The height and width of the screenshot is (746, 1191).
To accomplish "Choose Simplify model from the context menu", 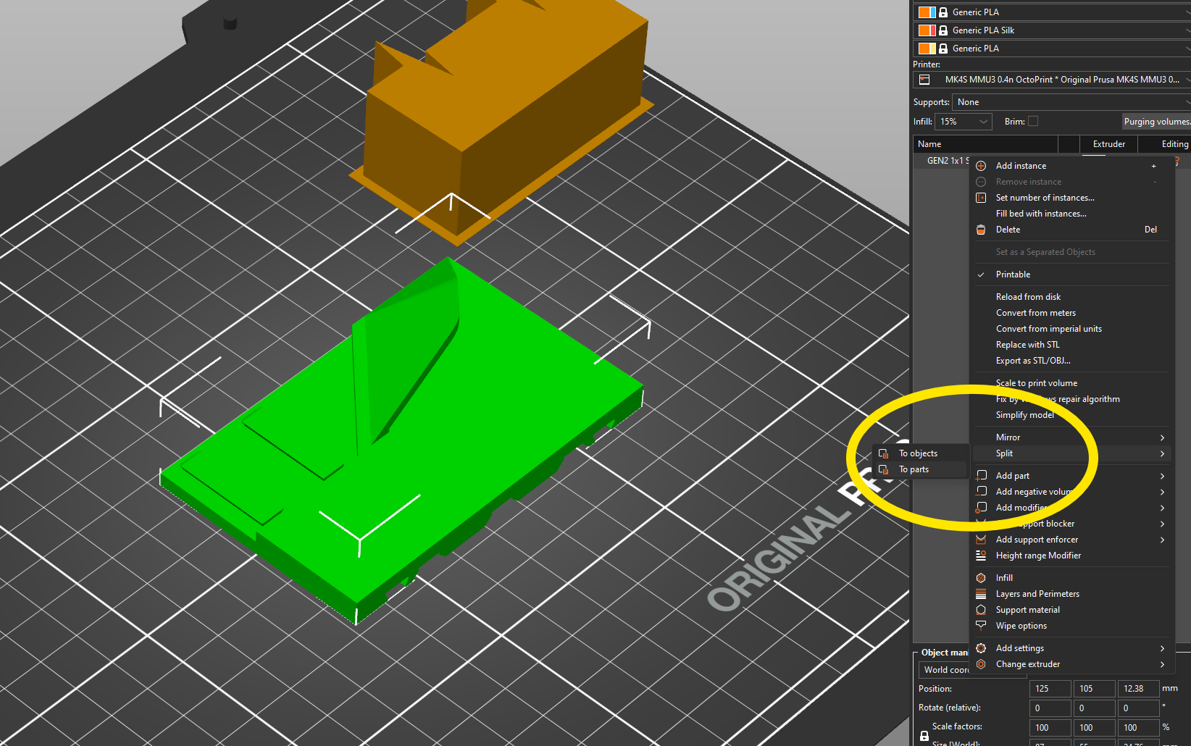I will [1024, 415].
